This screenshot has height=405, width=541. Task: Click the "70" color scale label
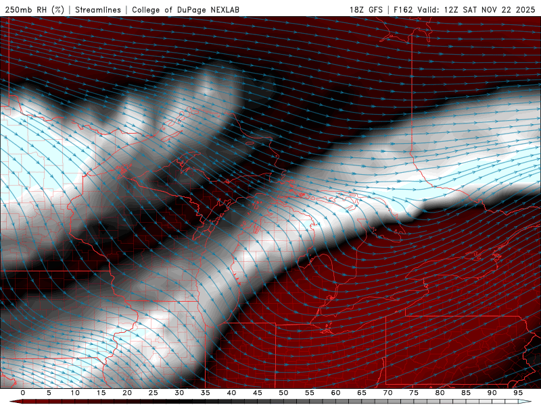(x=387, y=393)
